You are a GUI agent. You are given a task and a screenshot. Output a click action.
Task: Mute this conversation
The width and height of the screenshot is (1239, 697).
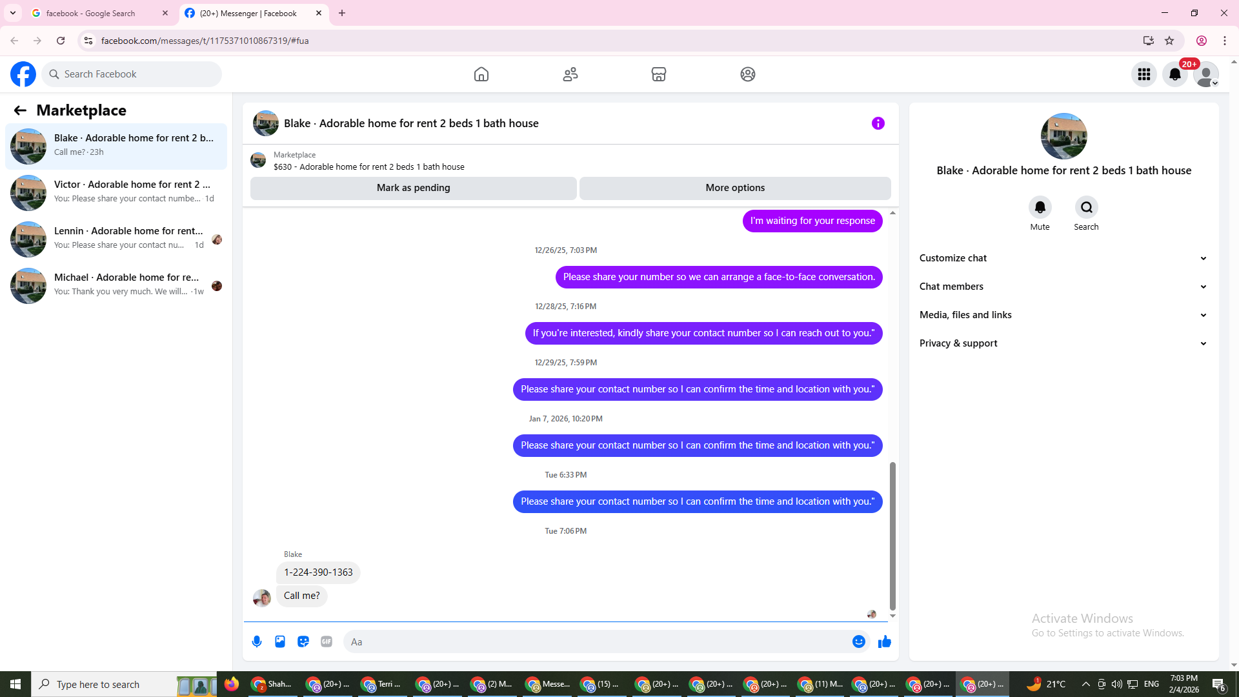1040,208
